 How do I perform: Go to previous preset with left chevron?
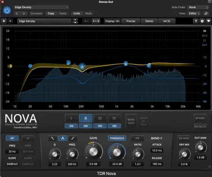(x=17, y=14)
